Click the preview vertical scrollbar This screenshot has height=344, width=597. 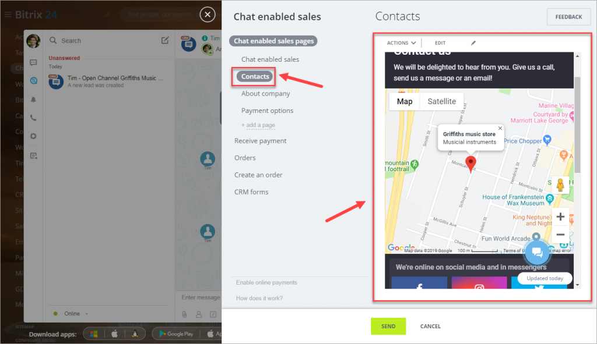[577, 126]
